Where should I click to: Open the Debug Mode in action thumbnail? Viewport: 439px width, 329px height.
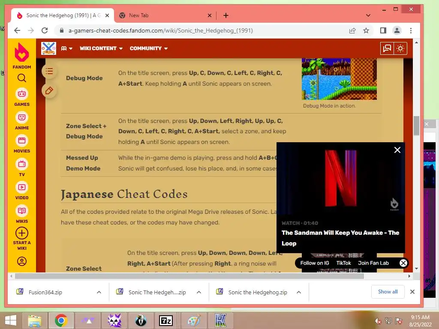[339, 79]
